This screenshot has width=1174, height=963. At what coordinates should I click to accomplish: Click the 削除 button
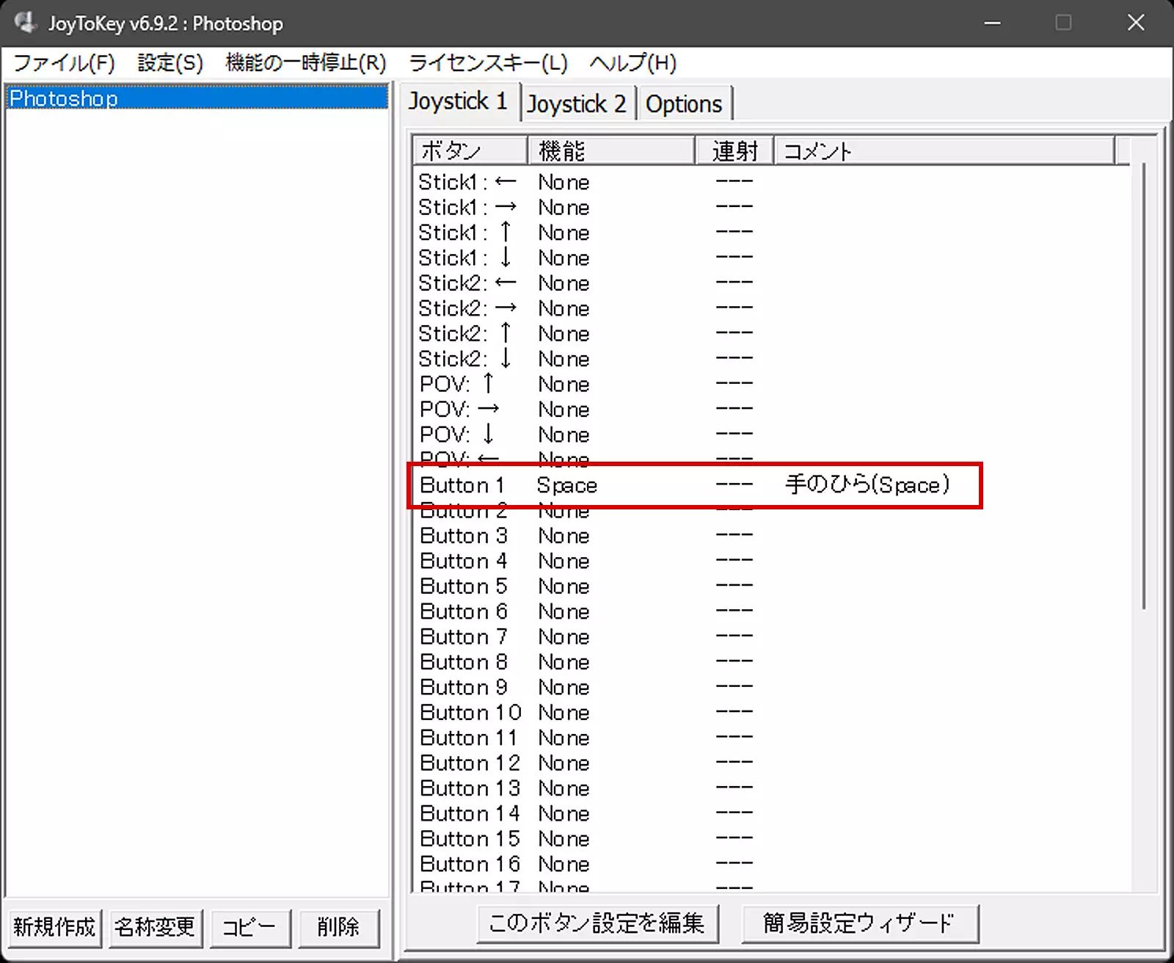(338, 927)
